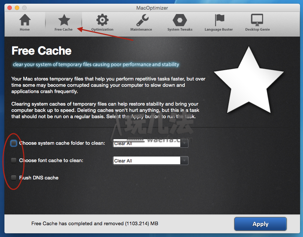Image resolution: width=303 pixels, height=237 pixels.
Task: Click the 'Choose system cache folder to clean:' label
Action: click(62, 143)
